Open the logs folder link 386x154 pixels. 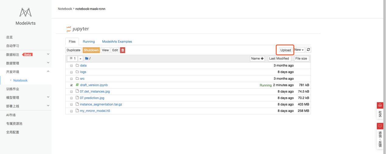pyautogui.click(x=83, y=72)
